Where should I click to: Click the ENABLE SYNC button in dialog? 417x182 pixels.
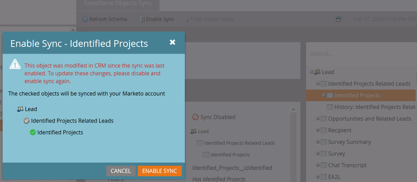(160, 171)
